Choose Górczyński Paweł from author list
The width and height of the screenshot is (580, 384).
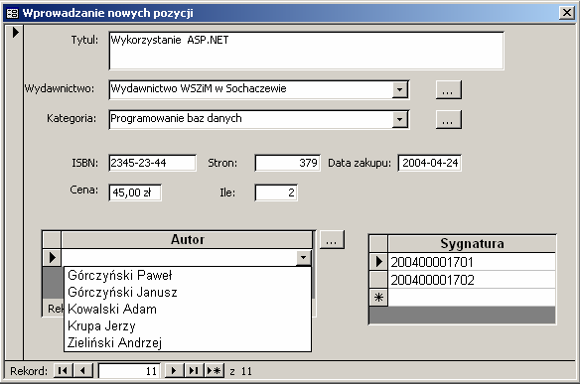[188, 275]
